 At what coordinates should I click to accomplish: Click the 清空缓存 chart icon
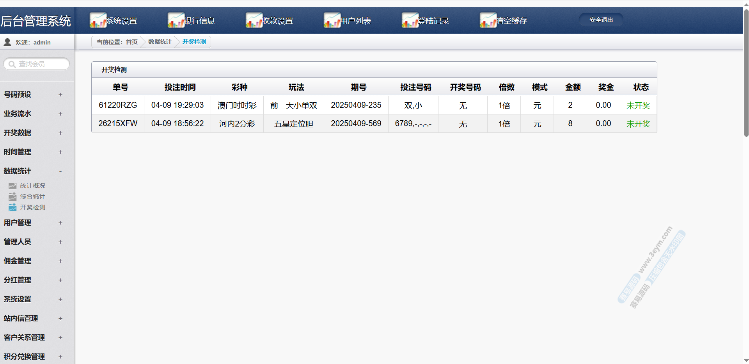[488, 20]
